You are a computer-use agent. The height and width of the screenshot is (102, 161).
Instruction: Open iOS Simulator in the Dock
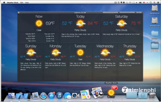tap(27, 96)
